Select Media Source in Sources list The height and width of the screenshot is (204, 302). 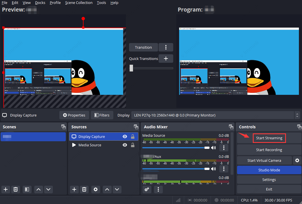tap(104, 145)
